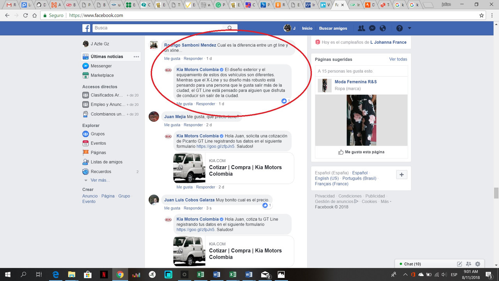Expand the account menu arrow in blue bar
Viewport: 499px width, 281px height.
point(409,28)
